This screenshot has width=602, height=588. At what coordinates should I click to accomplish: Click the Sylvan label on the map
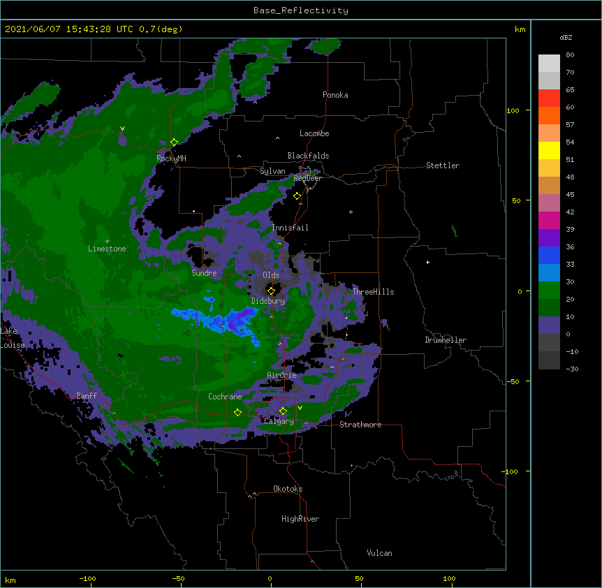[x=272, y=172]
